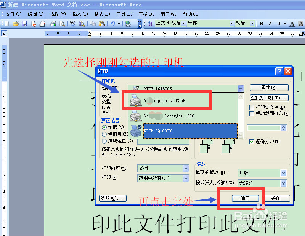Open the style dropdown arrow in the toolbar
Screen dimensions: 305x236
click(x=183, y=24)
